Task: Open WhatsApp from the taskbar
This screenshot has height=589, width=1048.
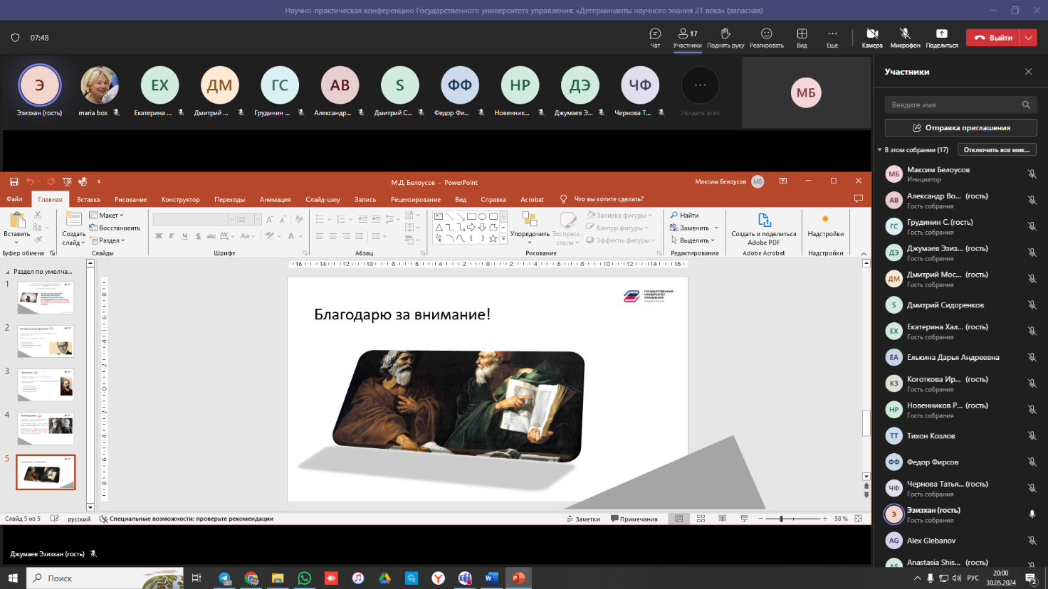Action: (305, 578)
